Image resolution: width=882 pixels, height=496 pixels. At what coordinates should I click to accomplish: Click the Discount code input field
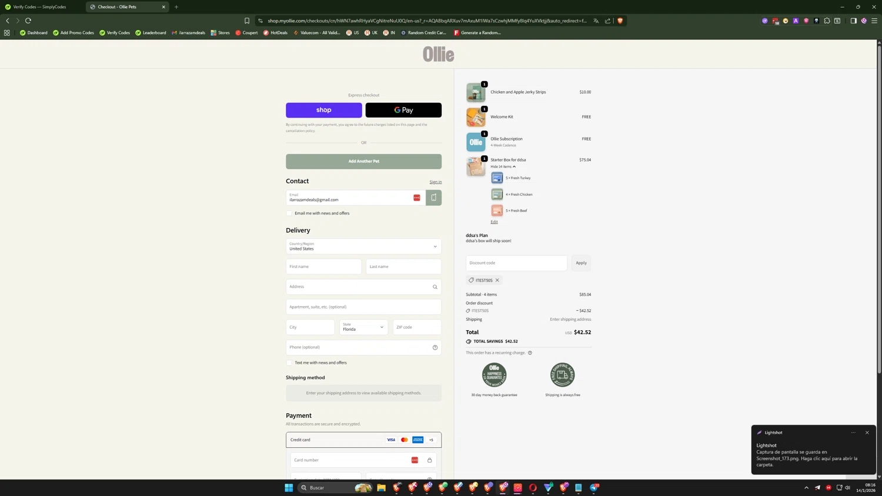[516, 263]
